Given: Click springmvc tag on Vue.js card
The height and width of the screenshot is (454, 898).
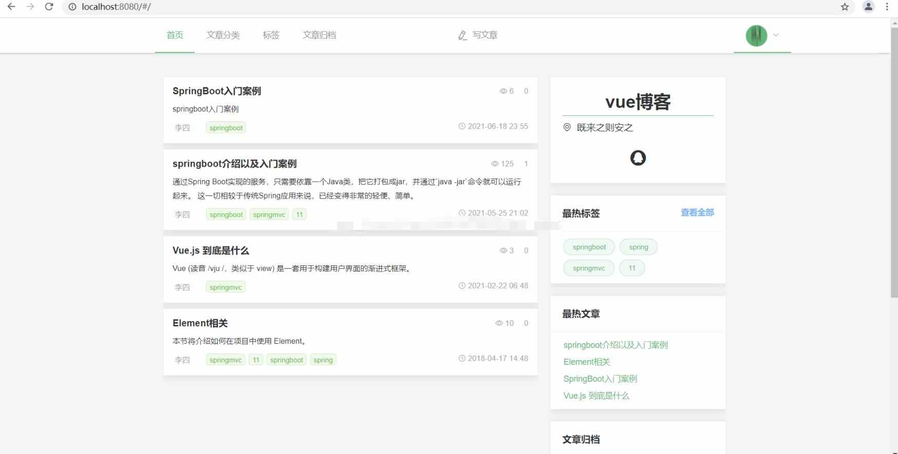Looking at the screenshot, I should (226, 287).
